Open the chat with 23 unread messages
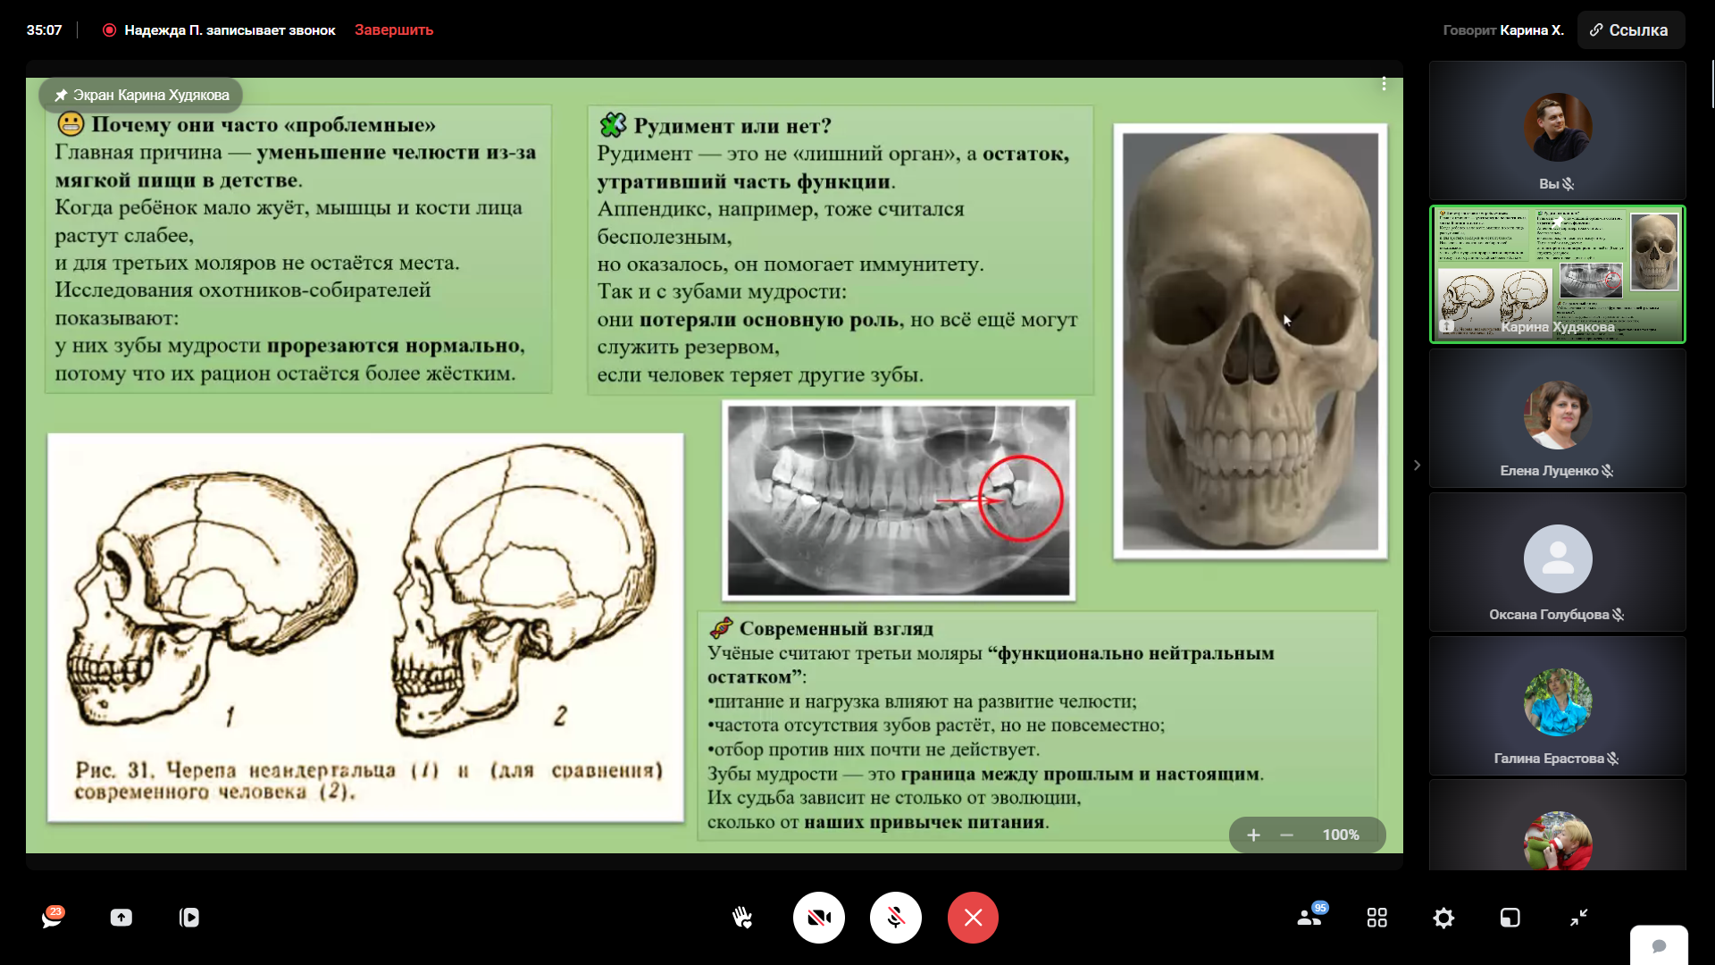 coord(52,918)
